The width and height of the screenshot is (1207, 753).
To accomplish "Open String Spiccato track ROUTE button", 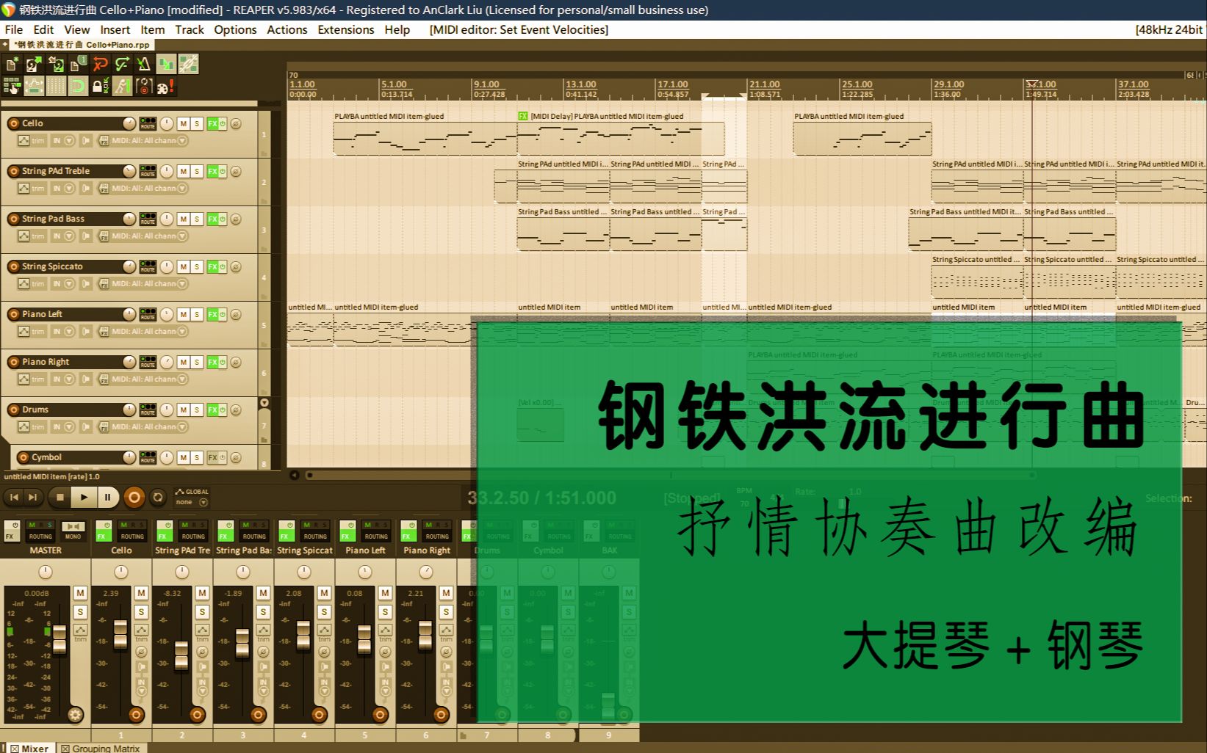I will coord(148,266).
